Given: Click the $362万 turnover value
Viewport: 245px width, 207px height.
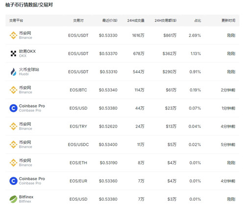Looking at the screenshot, I should click(x=170, y=53).
